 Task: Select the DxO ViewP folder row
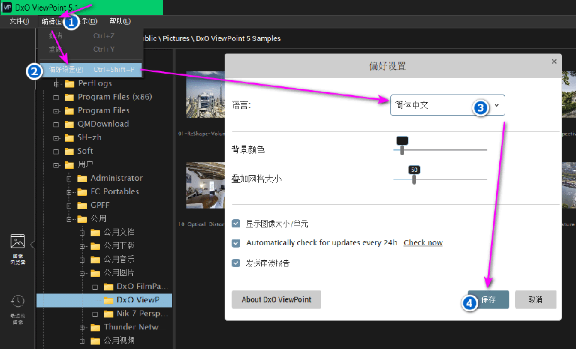[104, 300]
